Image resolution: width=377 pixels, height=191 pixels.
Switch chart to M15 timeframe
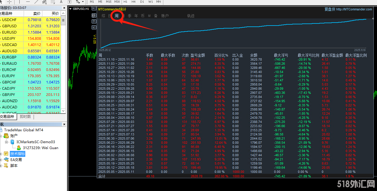109,2
